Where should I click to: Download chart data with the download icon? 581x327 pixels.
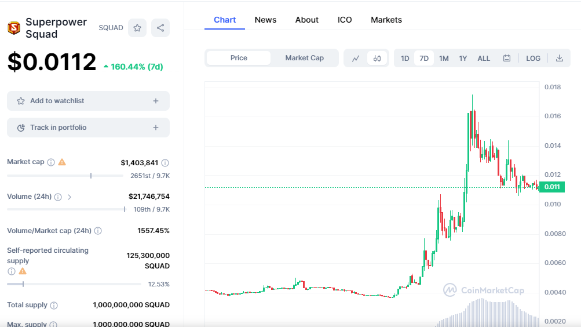tap(560, 58)
